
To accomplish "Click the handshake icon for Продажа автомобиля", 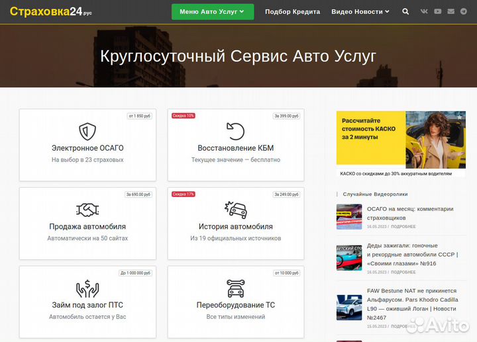I will pyautogui.click(x=87, y=210).
